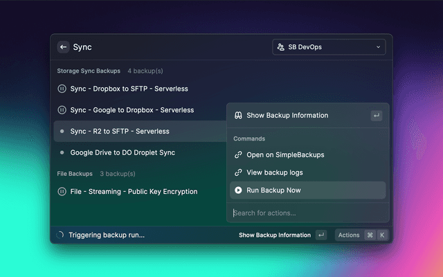Click enter key icon in the action panel
The height and width of the screenshot is (277, 443).
[x=376, y=116]
